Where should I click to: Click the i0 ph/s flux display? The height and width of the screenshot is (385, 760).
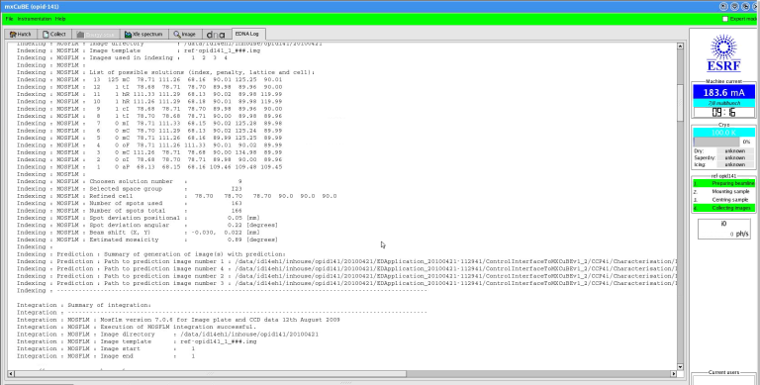(723, 229)
